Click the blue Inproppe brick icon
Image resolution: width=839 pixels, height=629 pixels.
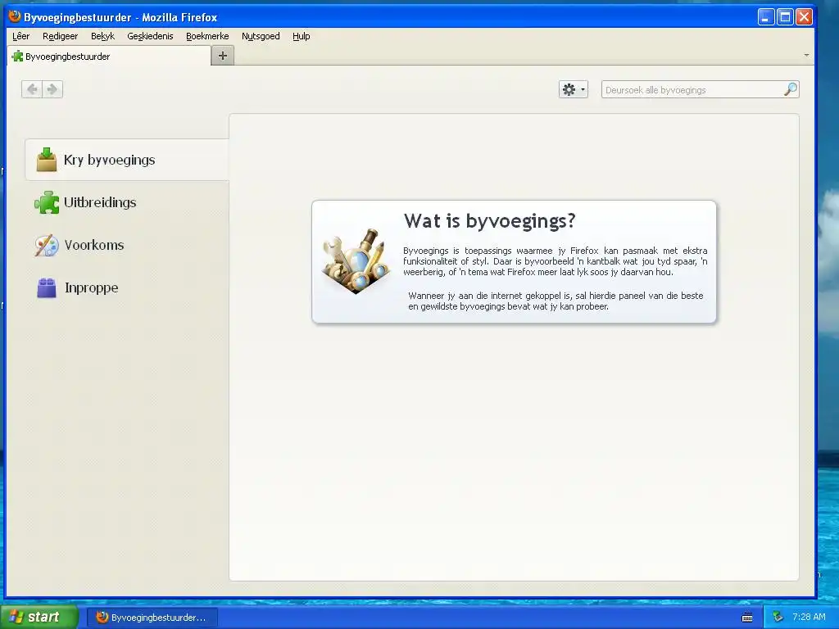(47, 287)
